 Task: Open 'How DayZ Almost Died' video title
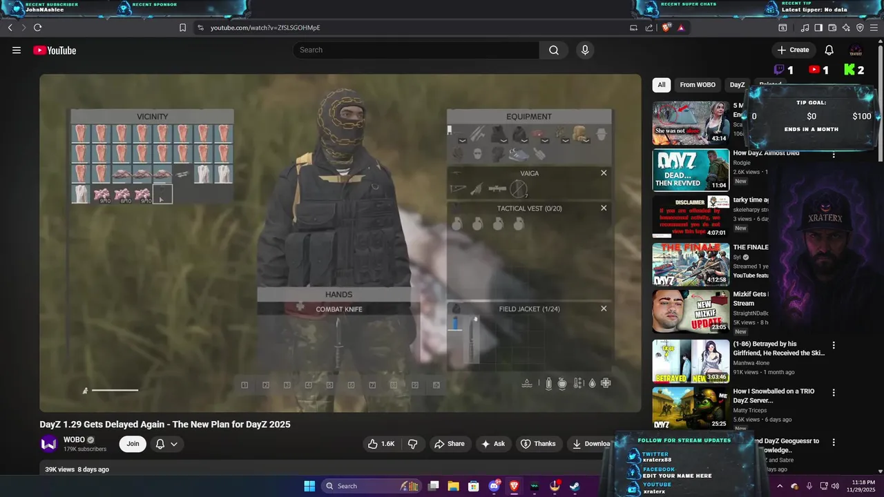pyautogui.click(x=766, y=153)
